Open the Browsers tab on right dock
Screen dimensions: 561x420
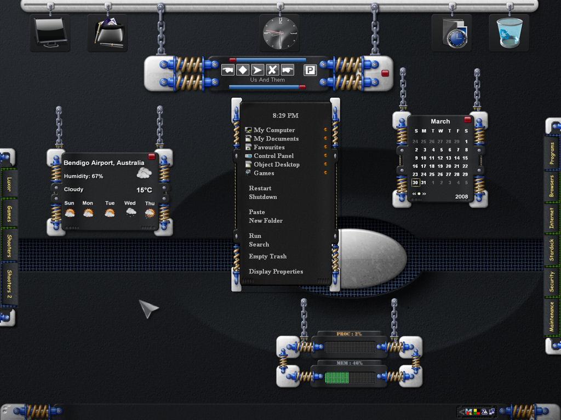(552, 187)
